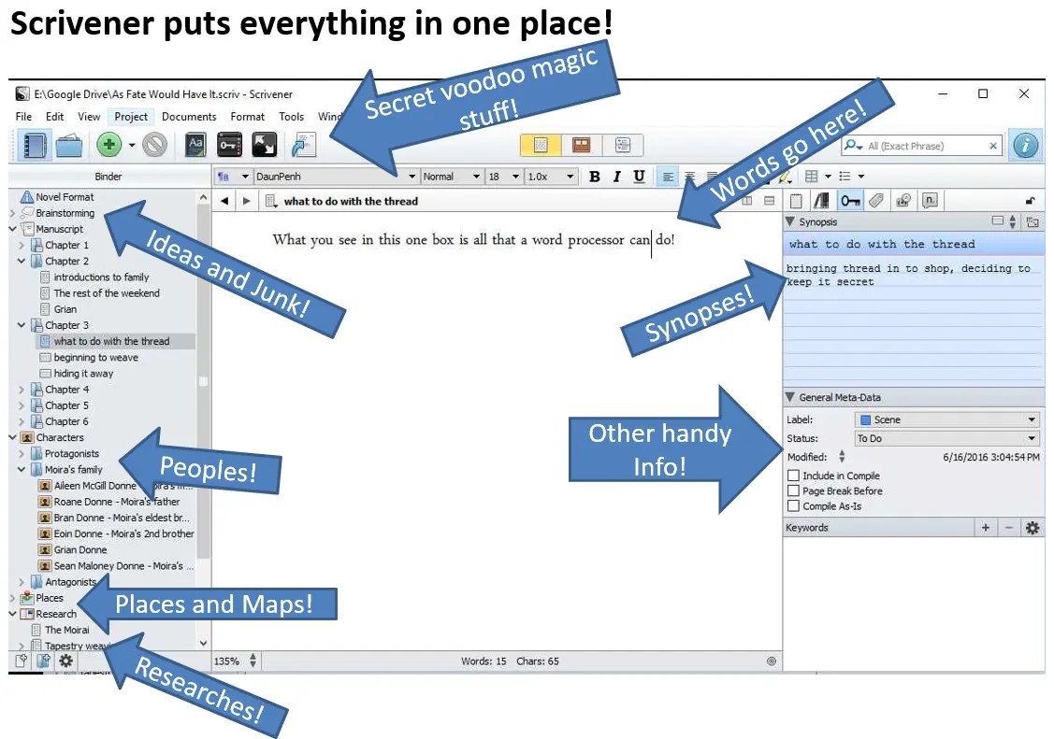Select 'Roane Donne - Moira's father' character
Image resolution: width=1054 pixels, height=739 pixels.
coord(117,502)
